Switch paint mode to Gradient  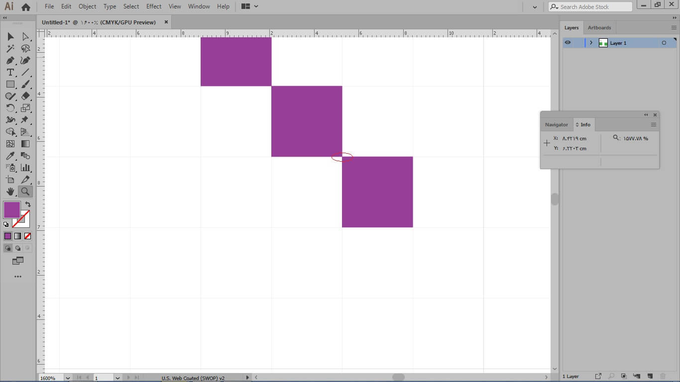(18, 236)
